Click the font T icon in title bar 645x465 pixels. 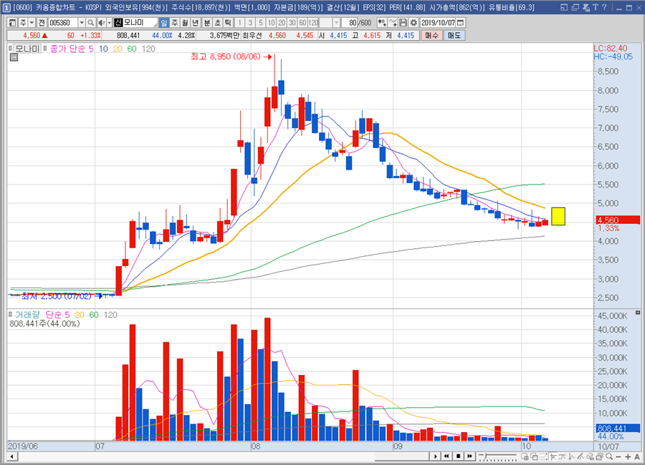596,7
